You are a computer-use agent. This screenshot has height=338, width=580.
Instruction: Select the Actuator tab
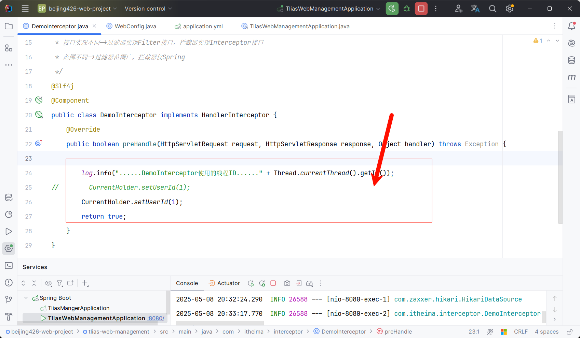pyautogui.click(x=224, y=283)
